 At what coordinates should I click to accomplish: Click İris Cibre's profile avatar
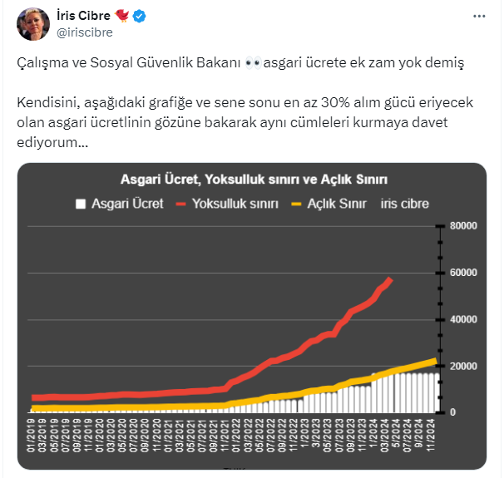point(33,24)
